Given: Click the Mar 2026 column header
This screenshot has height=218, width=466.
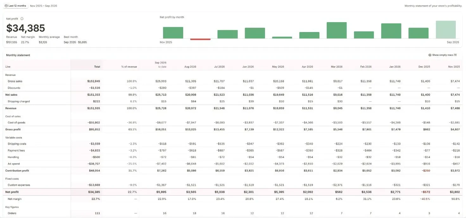Looking at the screenshot, I should 337,67.
